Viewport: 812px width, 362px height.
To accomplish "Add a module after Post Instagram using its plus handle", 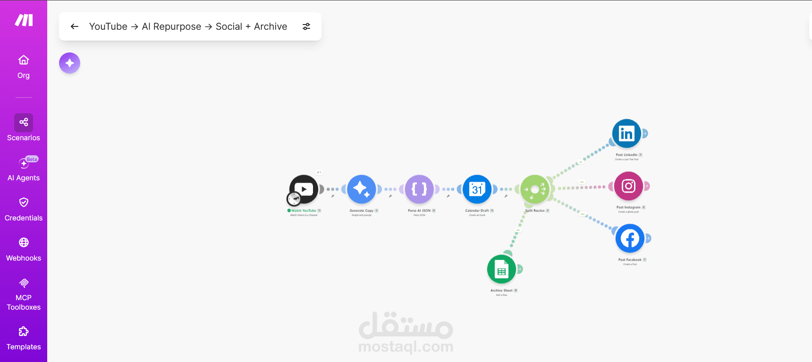I will (647, 186).
